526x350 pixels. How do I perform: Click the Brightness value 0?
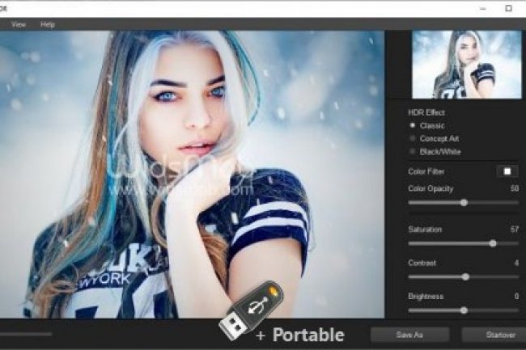click(x=516, y=297)
